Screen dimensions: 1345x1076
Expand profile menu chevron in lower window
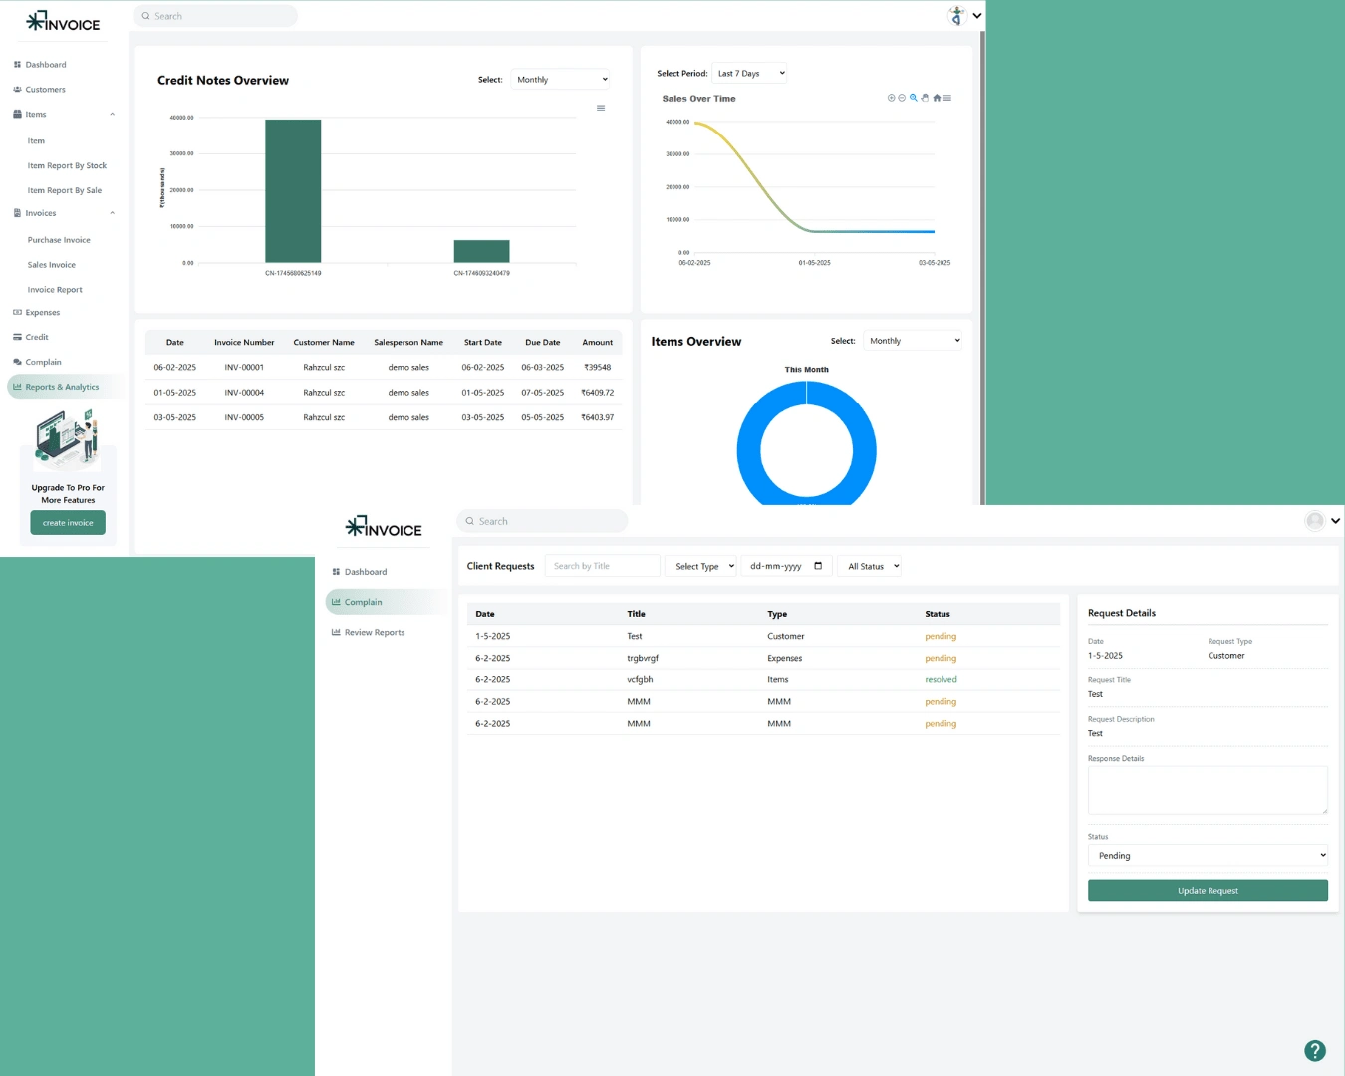(1336, 520)
